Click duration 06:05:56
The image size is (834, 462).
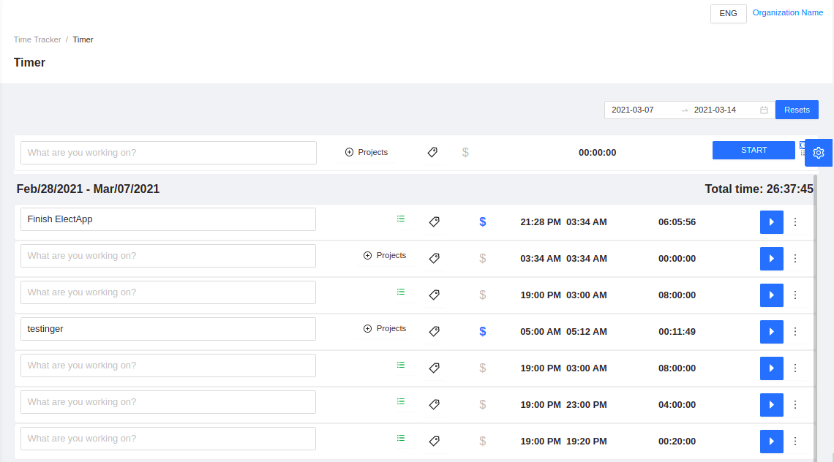click(677, 222)
